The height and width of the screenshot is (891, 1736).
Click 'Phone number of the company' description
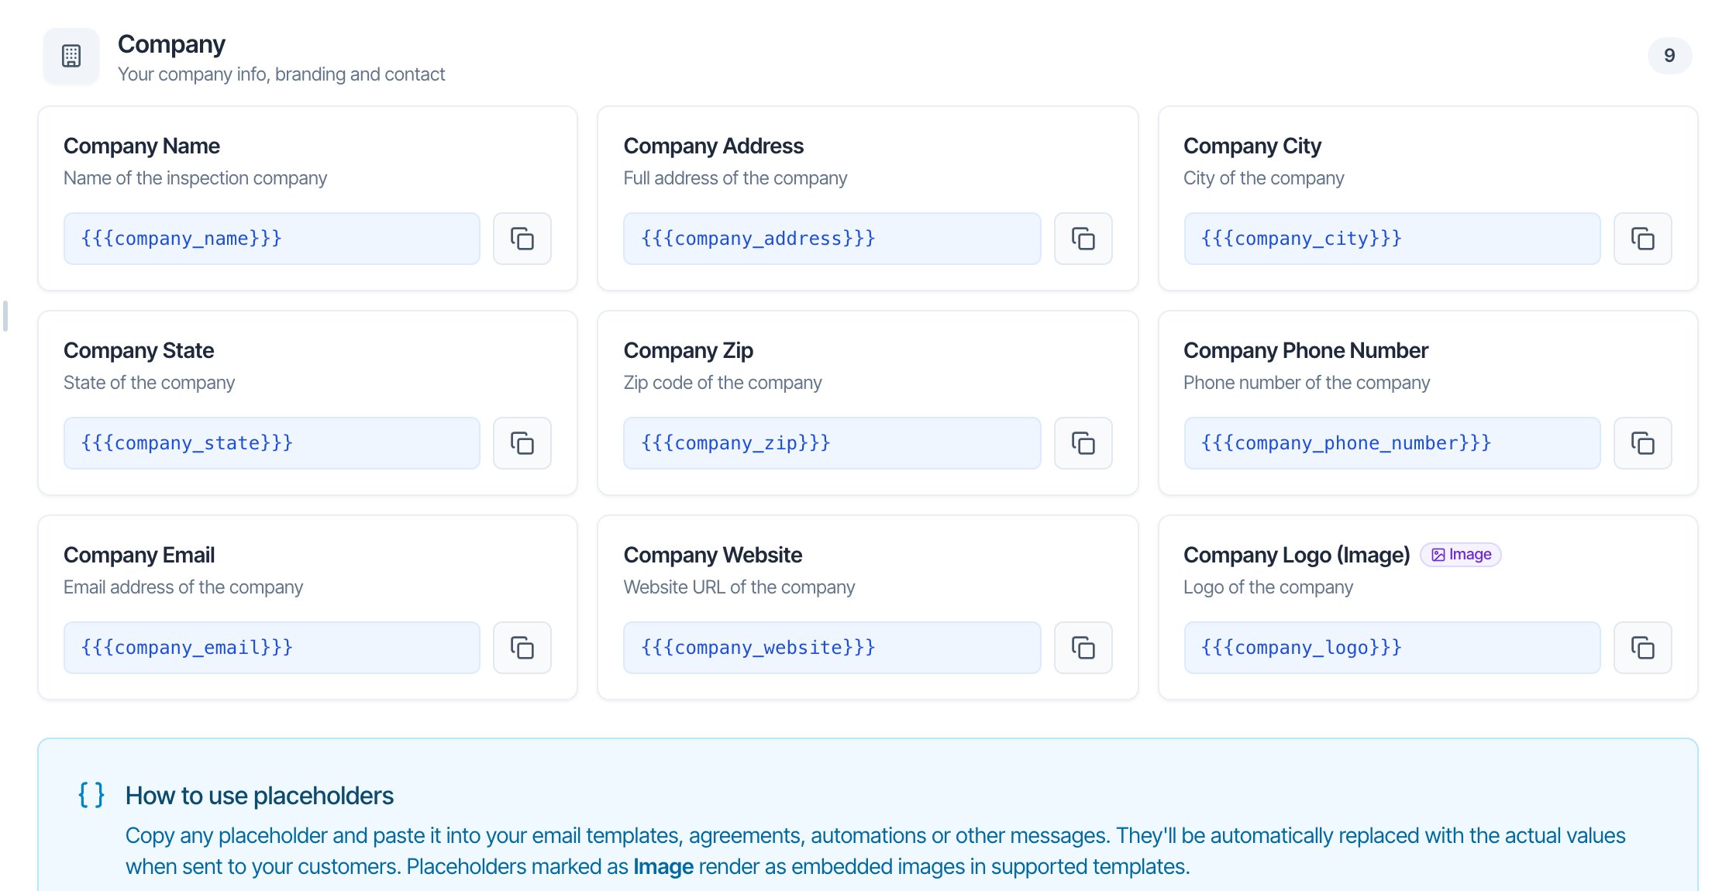[1306, 383]
